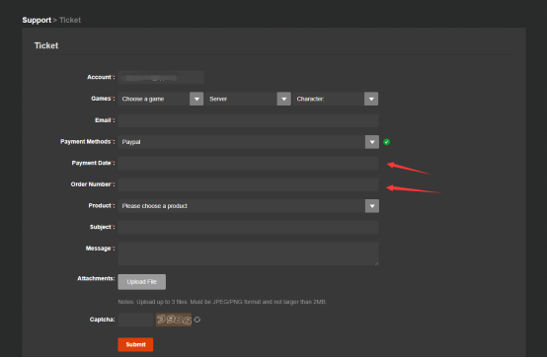Click the Account field
The image size is (547, 358).
tap(161, 77)
